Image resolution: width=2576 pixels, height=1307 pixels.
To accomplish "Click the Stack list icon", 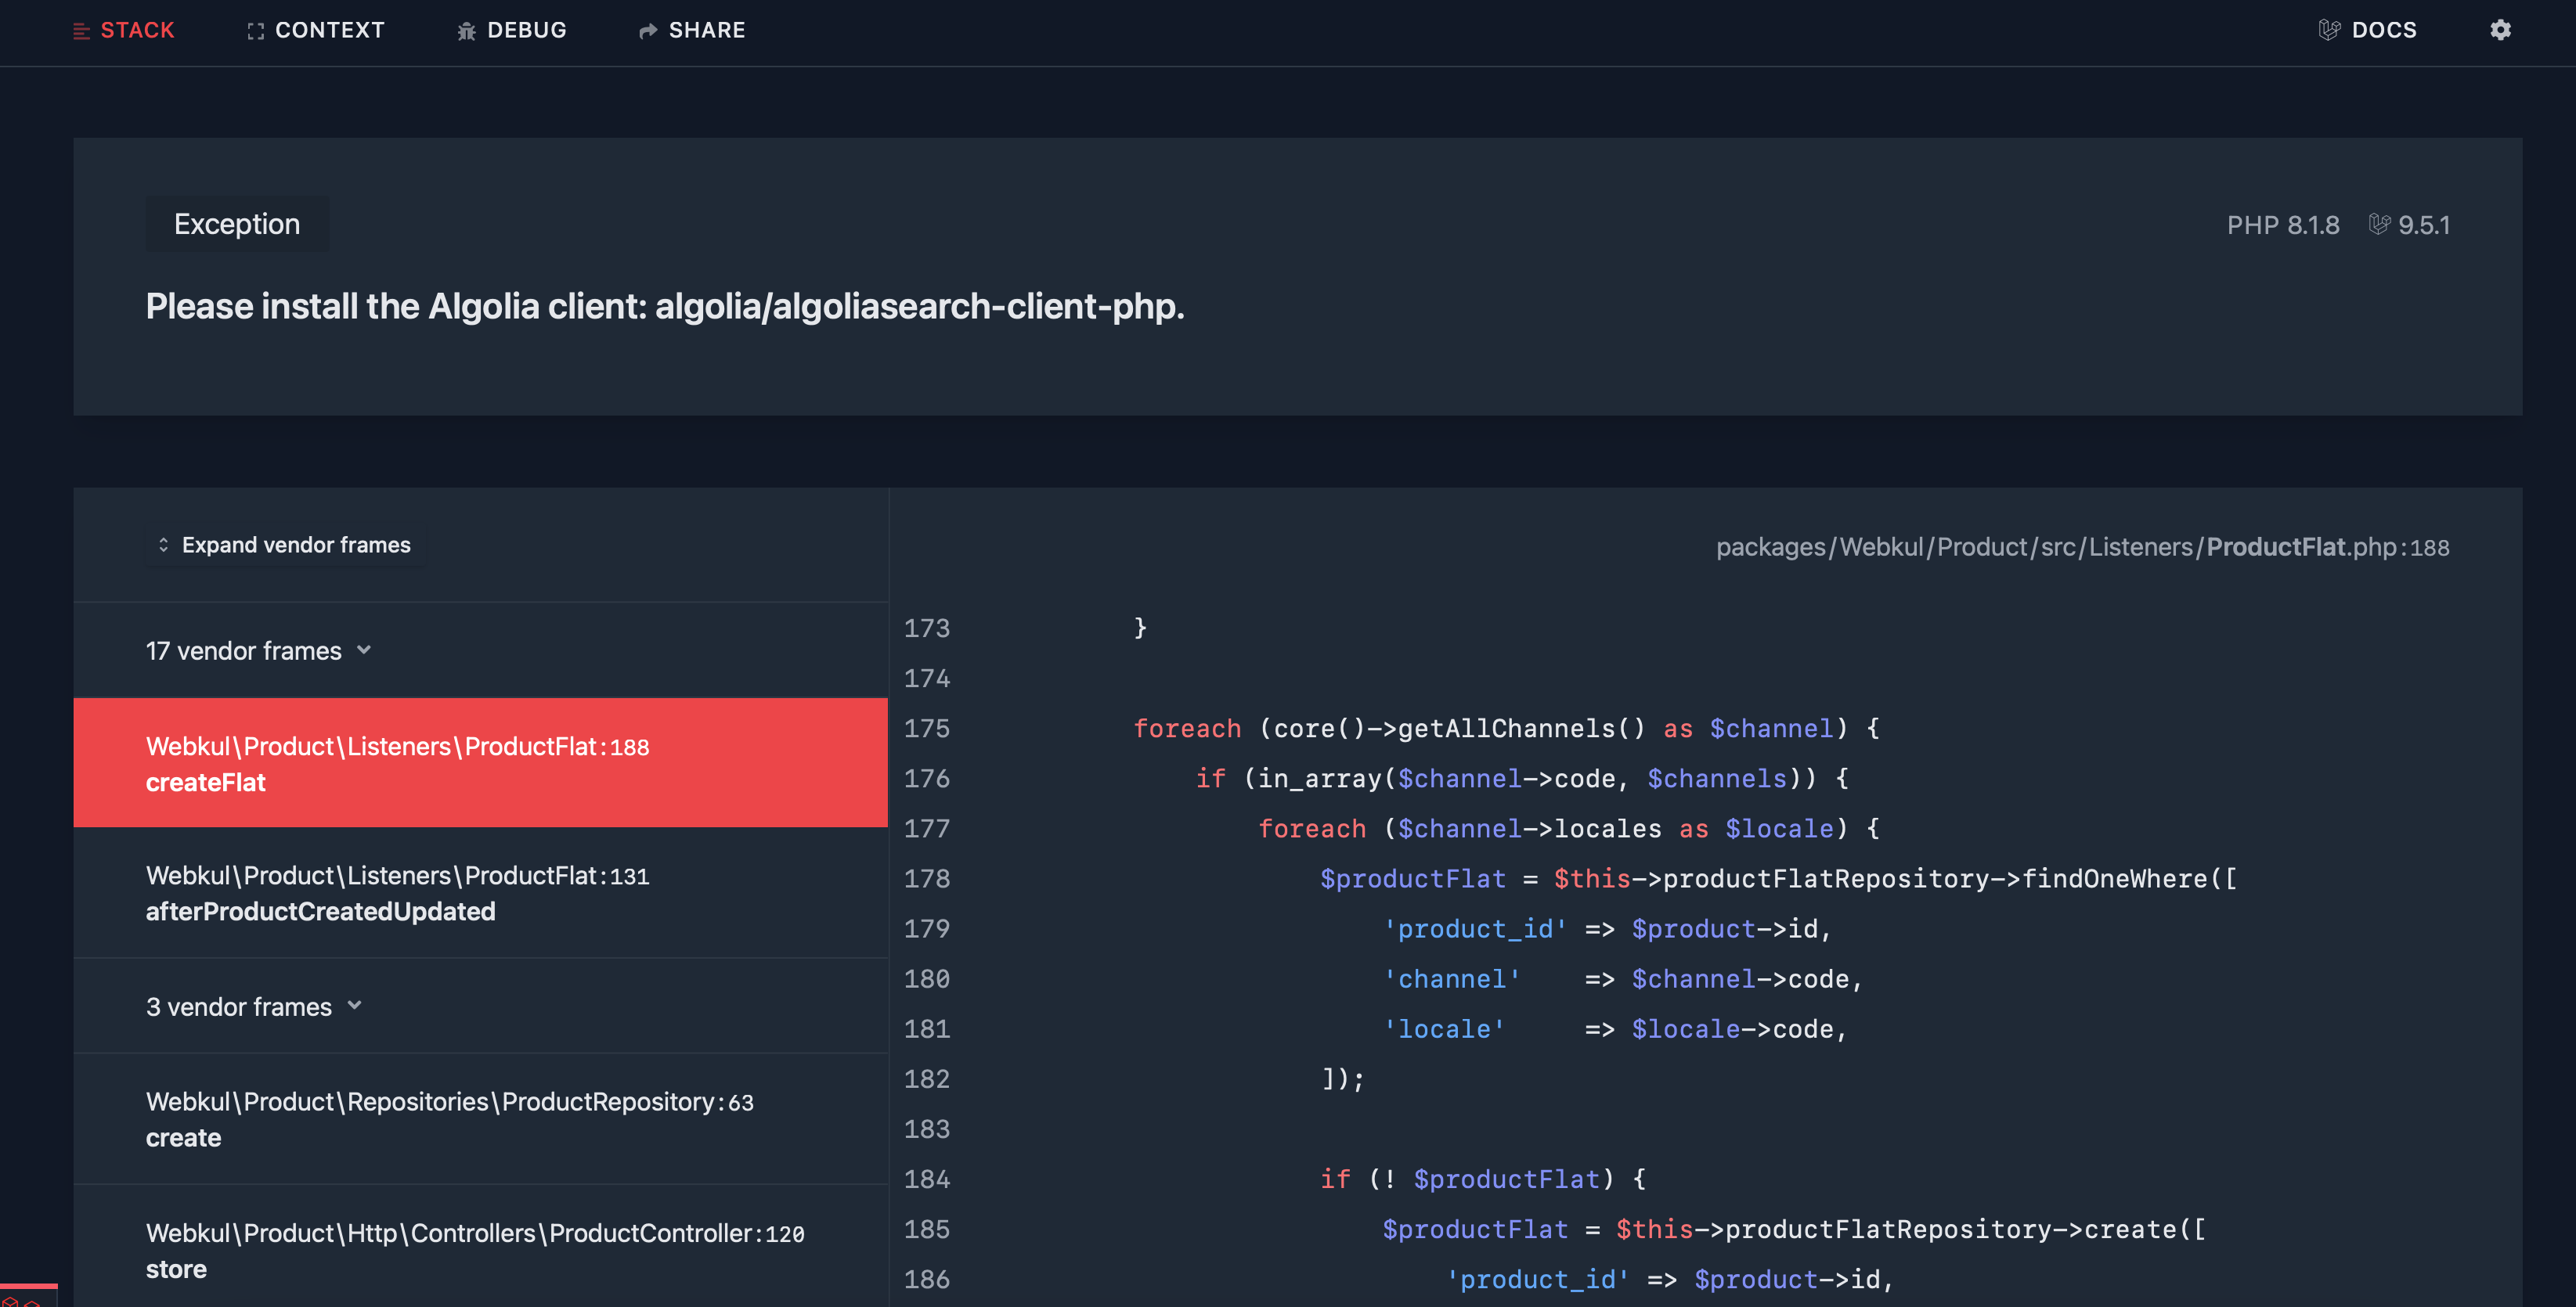I will point(81,31).
